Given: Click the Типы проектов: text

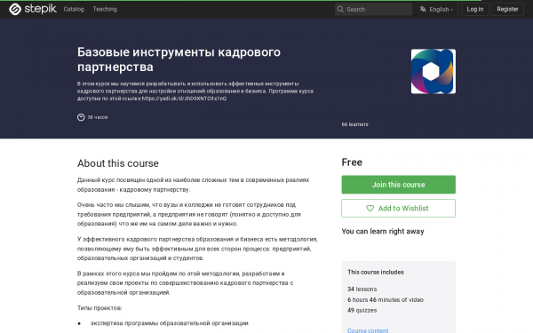Looking at the screenshot, I should tap(99, 308).
